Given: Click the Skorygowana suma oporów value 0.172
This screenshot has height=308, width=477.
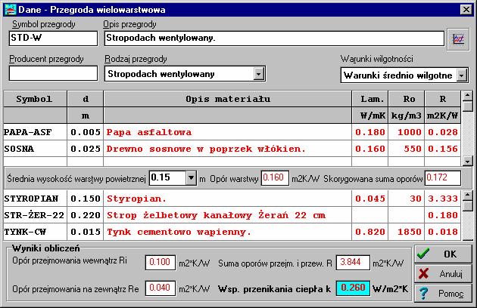Looking at the screenshot, I should 443,178.
